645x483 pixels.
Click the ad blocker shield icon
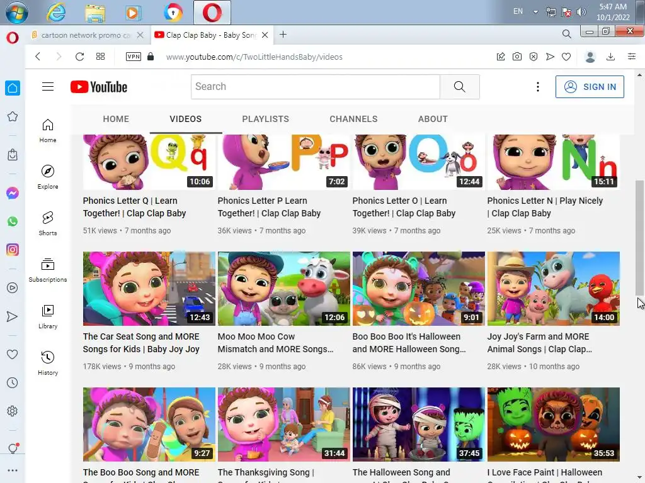point(534,57)
